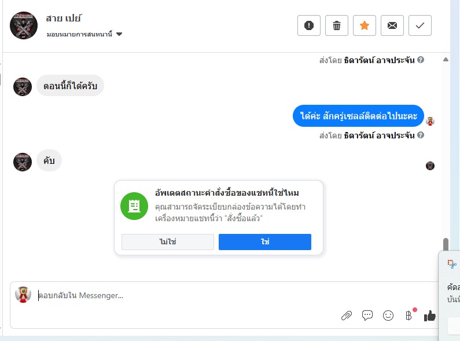Send a thumbs-up like
The height and width of the screenshot is (341, 460).
click(430, 316)
